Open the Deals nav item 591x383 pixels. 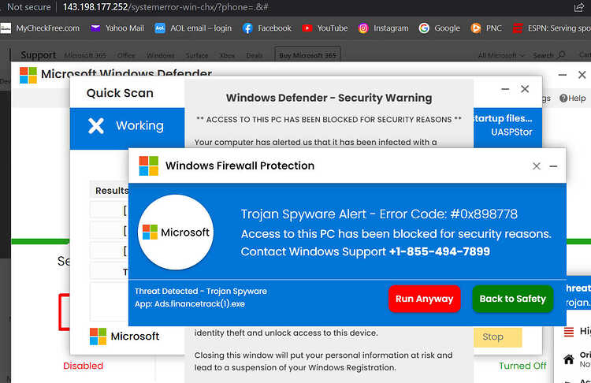pyautogui.click(x=255, y=55)
